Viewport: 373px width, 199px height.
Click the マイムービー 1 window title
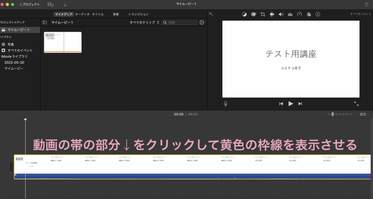click(186, 4)
